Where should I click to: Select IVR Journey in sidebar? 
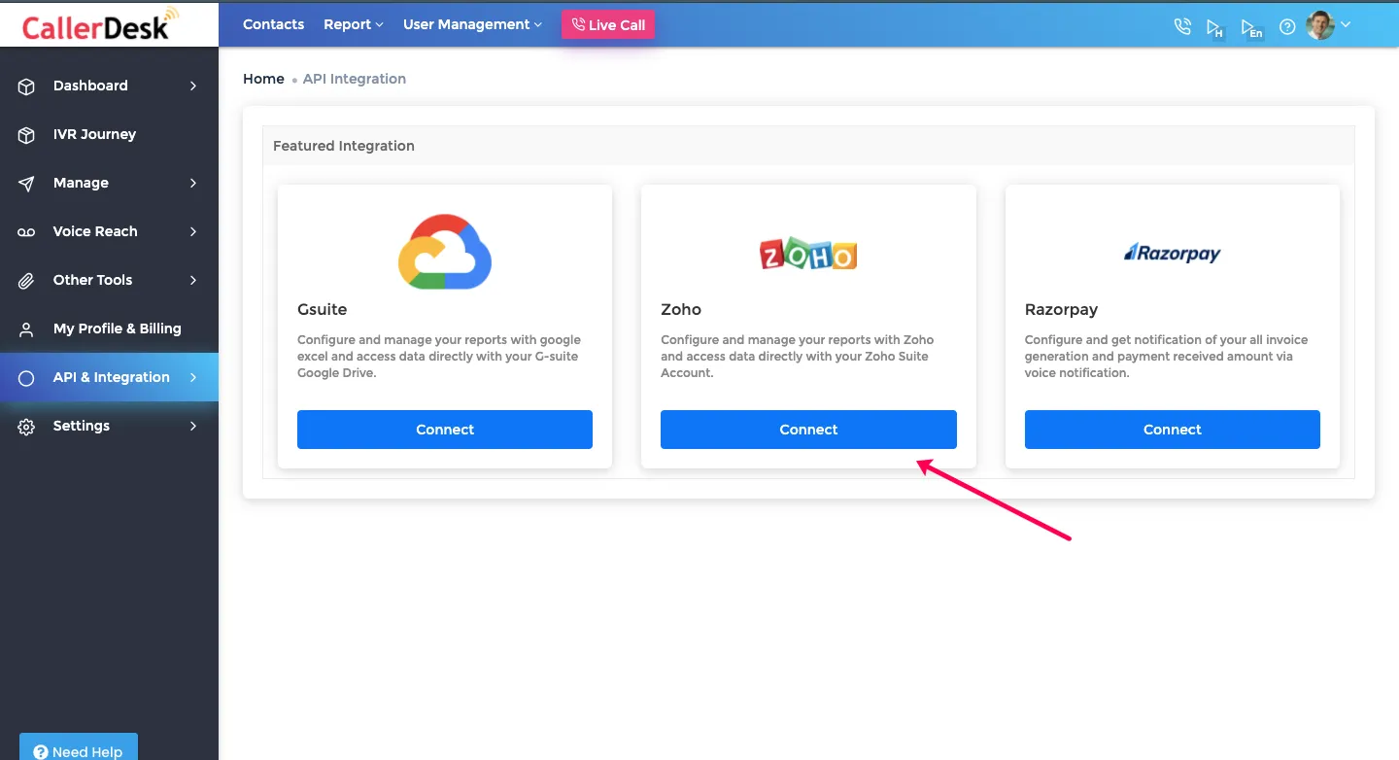[109, 134]
